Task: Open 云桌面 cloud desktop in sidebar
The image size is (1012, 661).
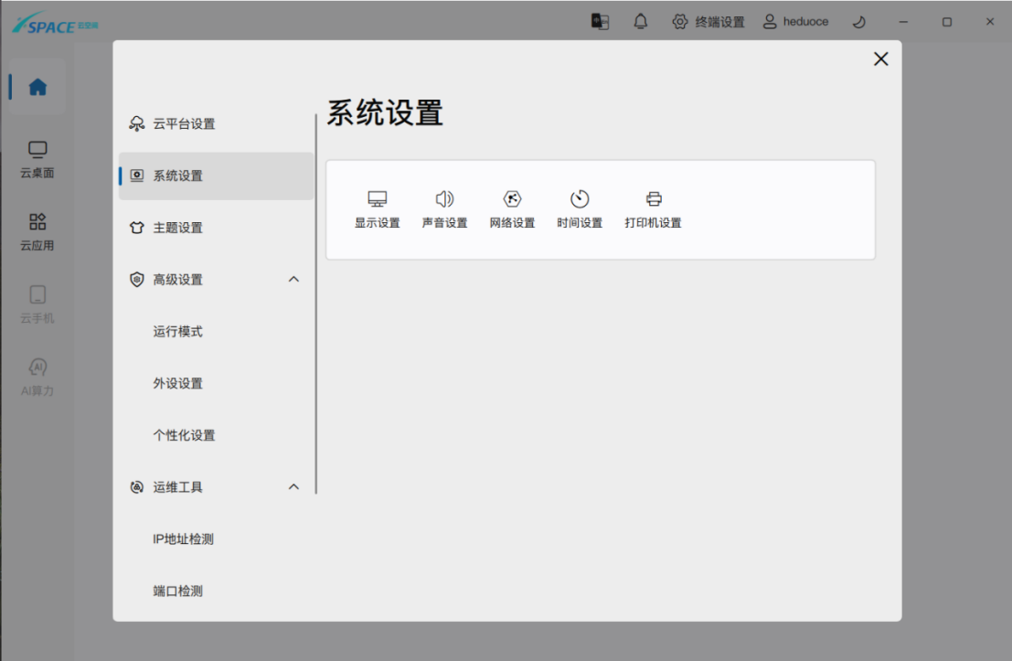Action: (x=37, y=160)
